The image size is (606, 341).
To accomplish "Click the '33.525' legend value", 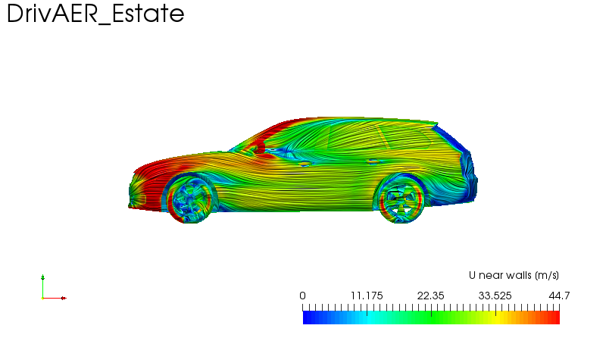I will tap(495, 296).
